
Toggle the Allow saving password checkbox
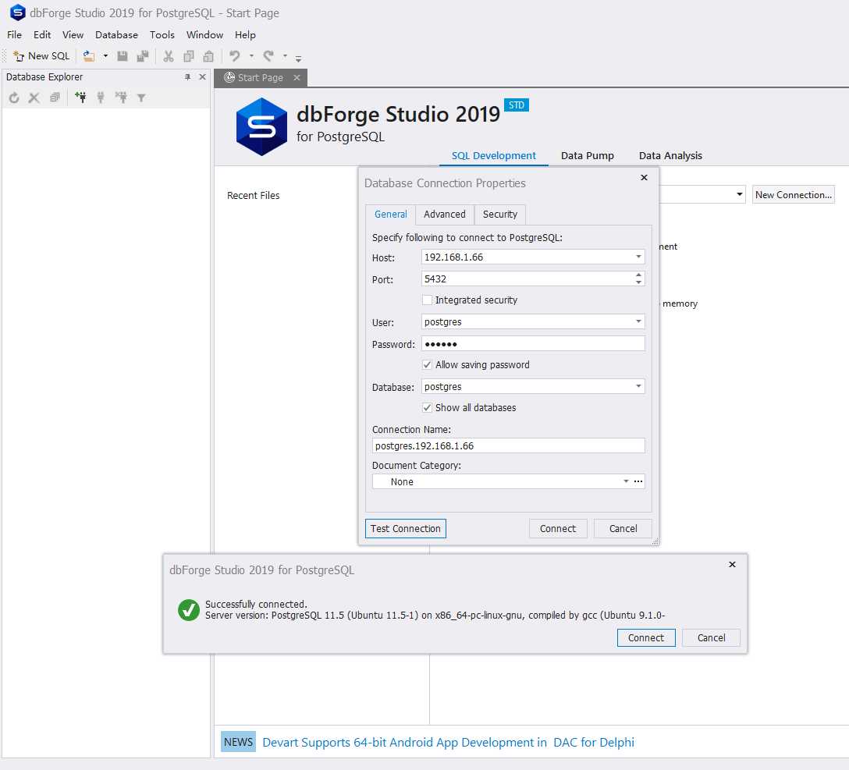point(427,365)
